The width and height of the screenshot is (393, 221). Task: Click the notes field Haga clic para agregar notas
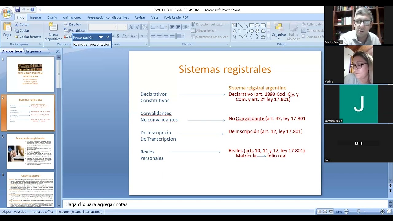tap(96, 204)
